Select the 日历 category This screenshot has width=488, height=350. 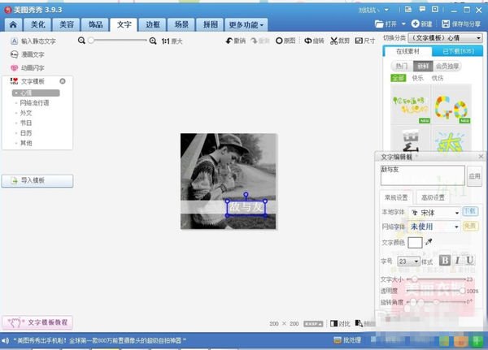(26, 133)
